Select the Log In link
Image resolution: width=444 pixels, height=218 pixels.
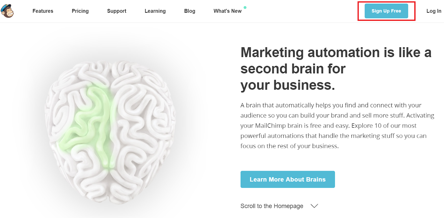[434, 11]
